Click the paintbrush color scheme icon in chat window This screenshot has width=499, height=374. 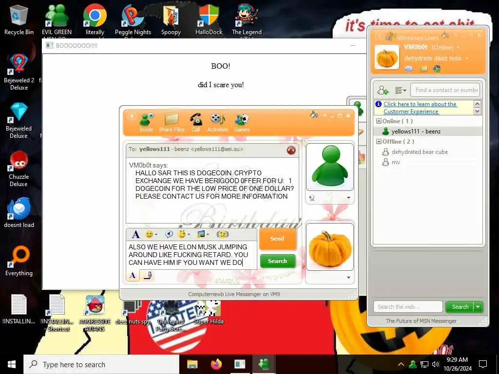[x=314, y=114]
